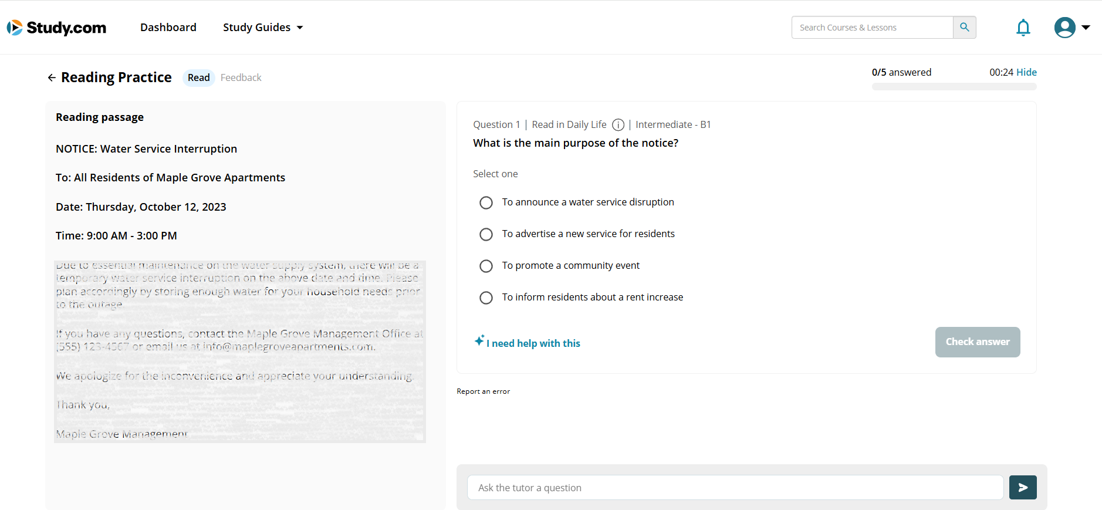Click the search magnifier icon
Image resolution: width=1102 pixels, height=510 pixels.
(964, 28)
